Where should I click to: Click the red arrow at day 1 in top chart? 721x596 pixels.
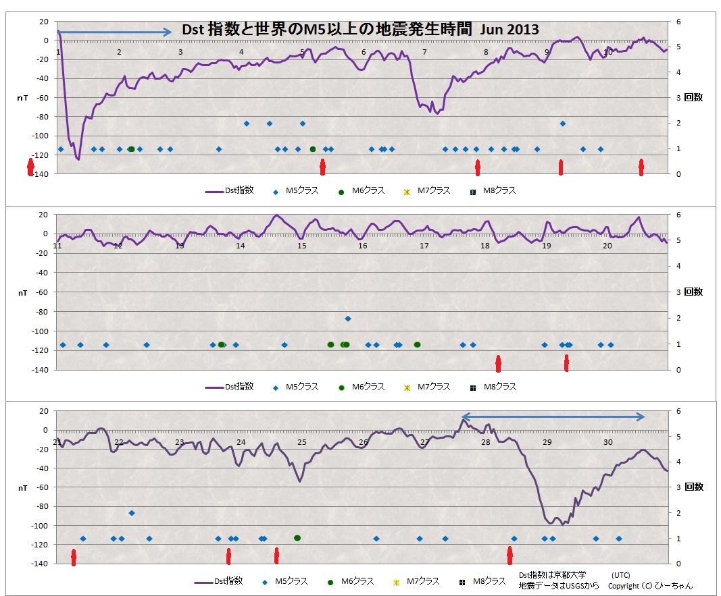point(30,167)
